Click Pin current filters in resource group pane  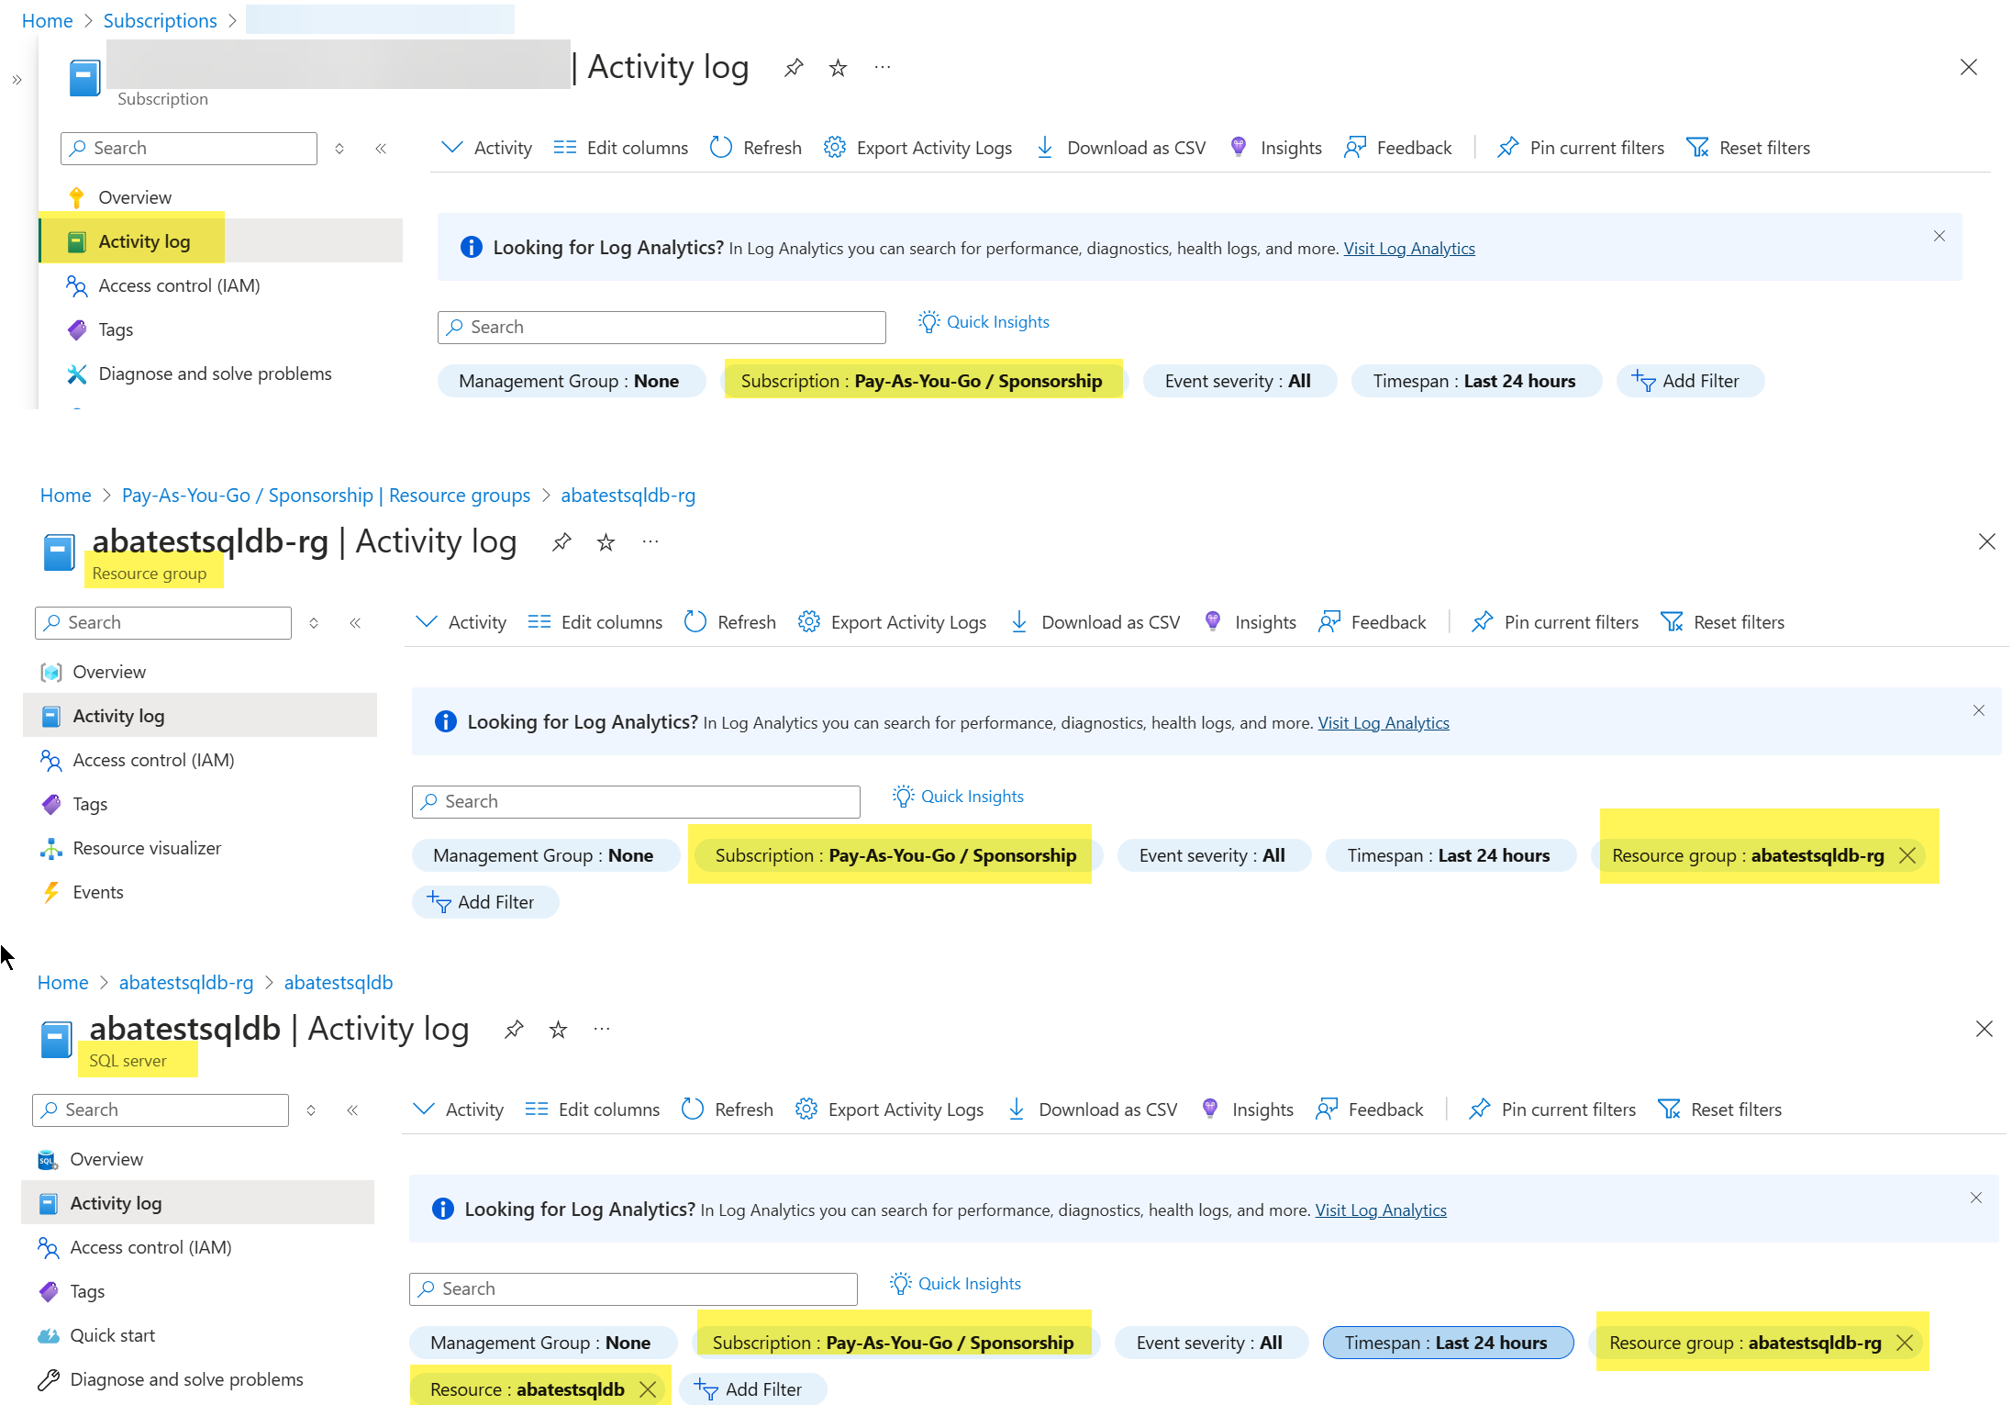click(1555, 622)
